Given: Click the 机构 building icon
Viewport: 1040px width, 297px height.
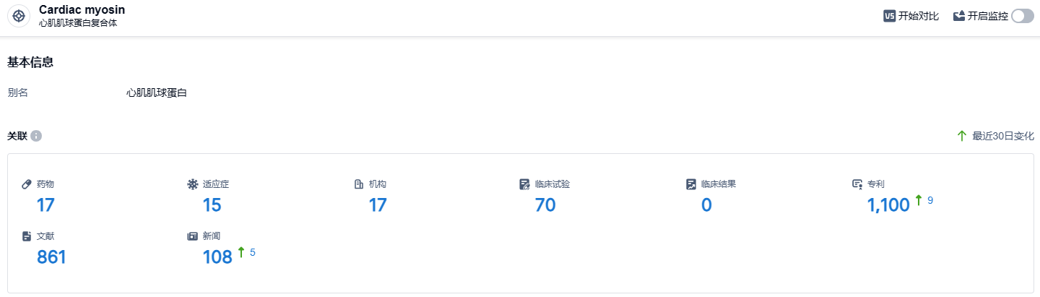Looking at the screenshot, I should coord(359,184).
